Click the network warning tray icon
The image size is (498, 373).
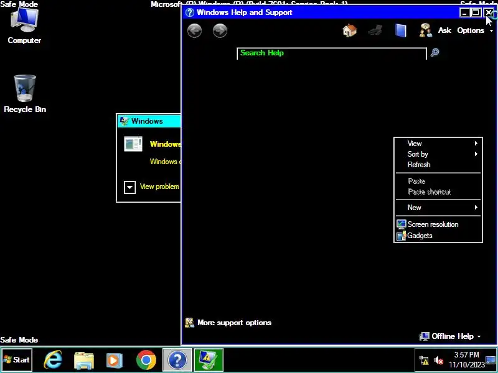pyautogui.click(x=424, y=361)
